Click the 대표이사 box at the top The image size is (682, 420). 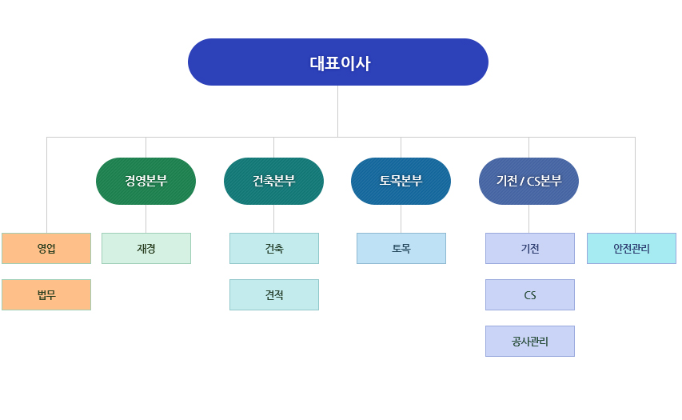[337, 62]
